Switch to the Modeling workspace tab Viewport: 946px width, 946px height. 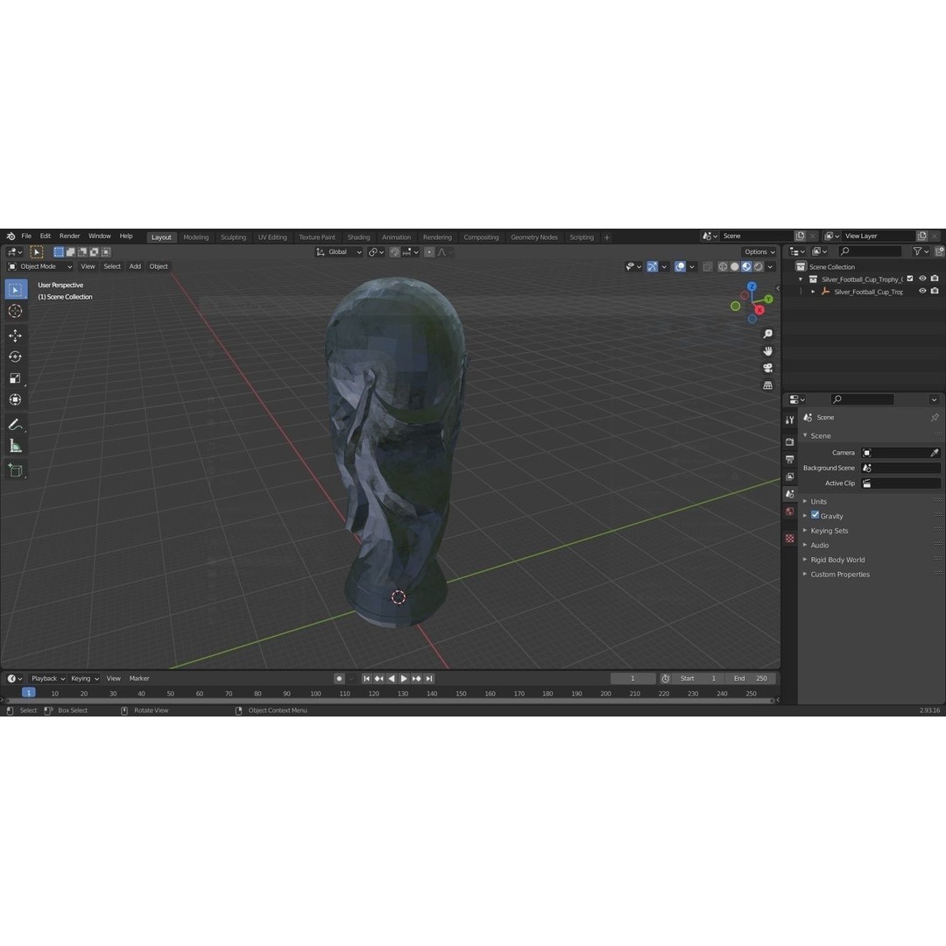click(x=196, y=237)
